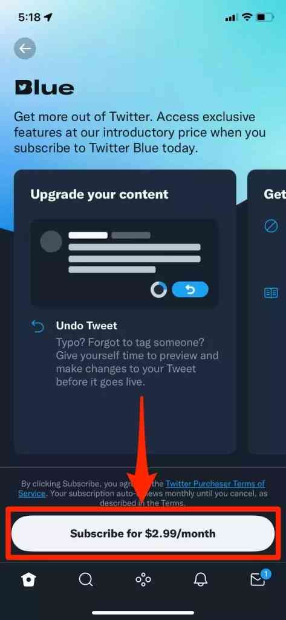Tap the back arrow button

[25, 48]
